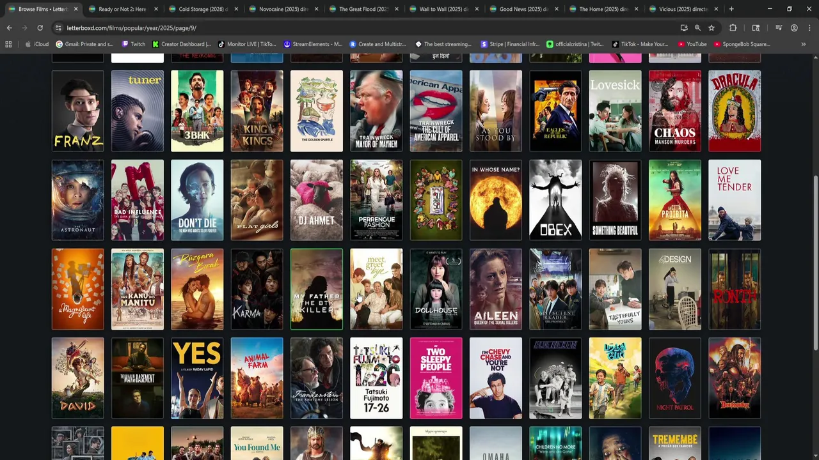
Task: Open the Dracula film poster
Action: [735, 111]
